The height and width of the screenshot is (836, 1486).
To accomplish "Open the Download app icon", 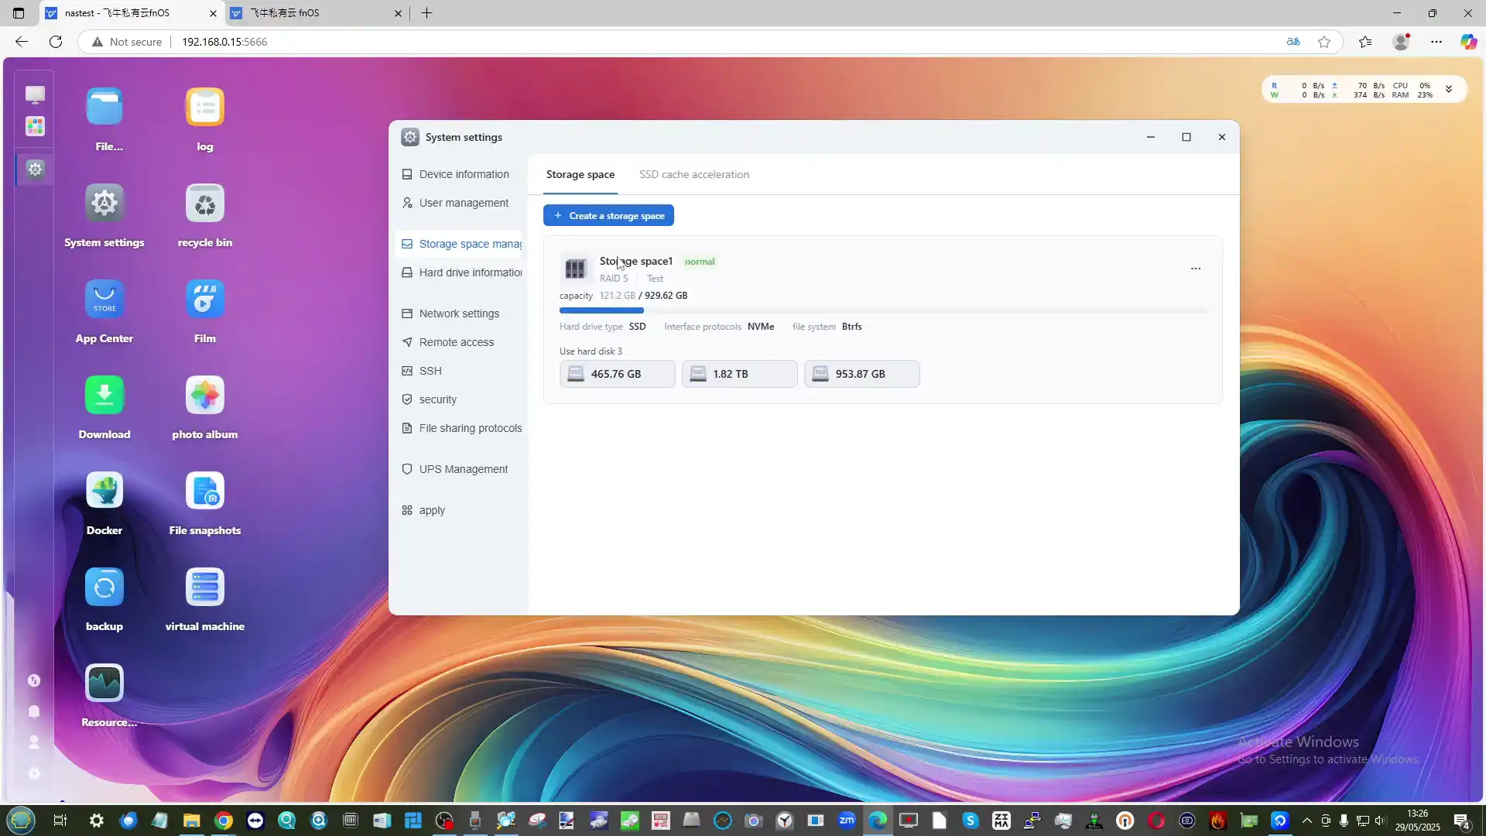I will 104,396.
